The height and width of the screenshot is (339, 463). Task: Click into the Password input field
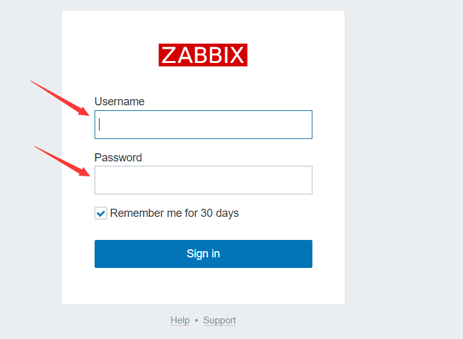click(x=203, y=180)
